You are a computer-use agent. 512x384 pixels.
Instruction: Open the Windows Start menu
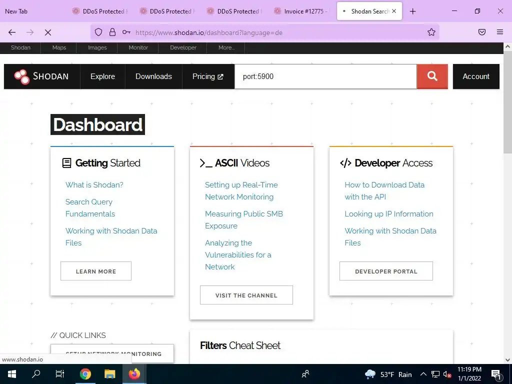coord(12,374)
